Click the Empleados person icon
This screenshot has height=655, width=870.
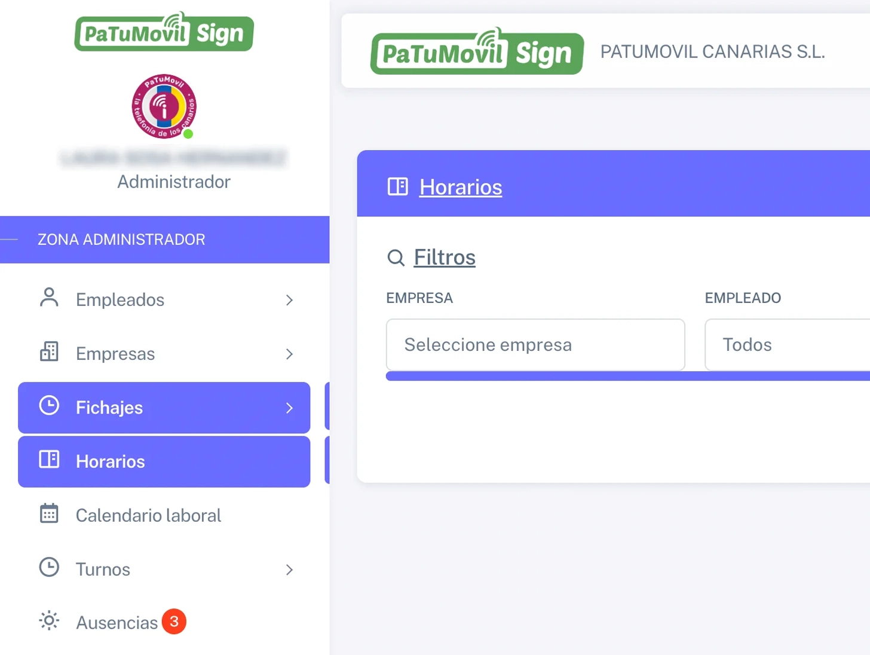tap(49, 298)
